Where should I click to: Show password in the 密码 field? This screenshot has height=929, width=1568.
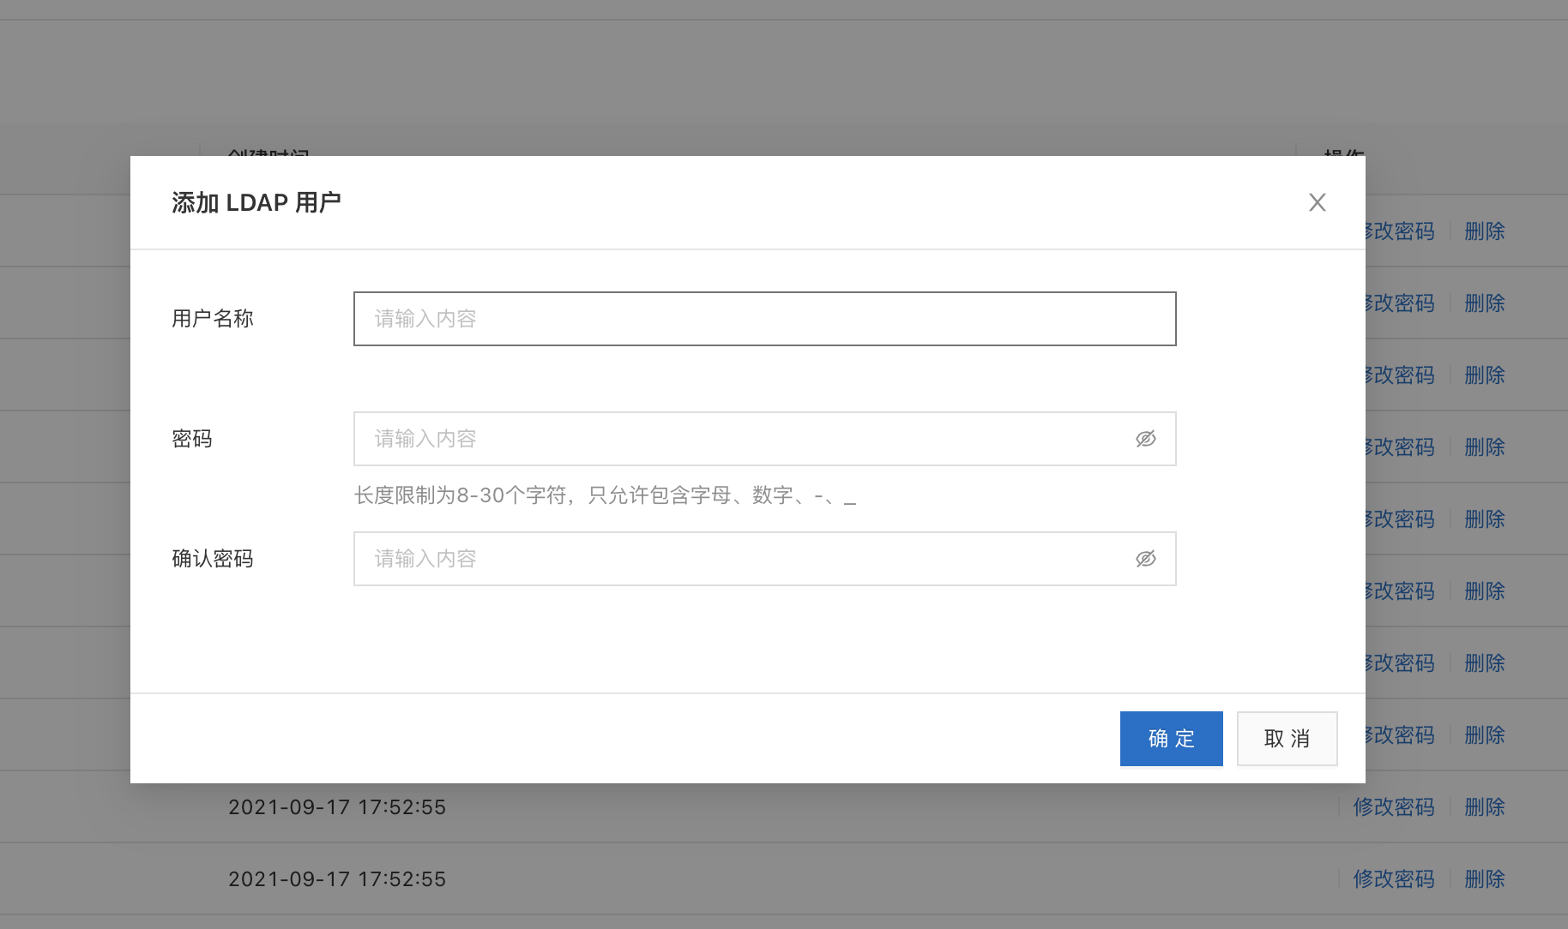[x=1145, y=439]
